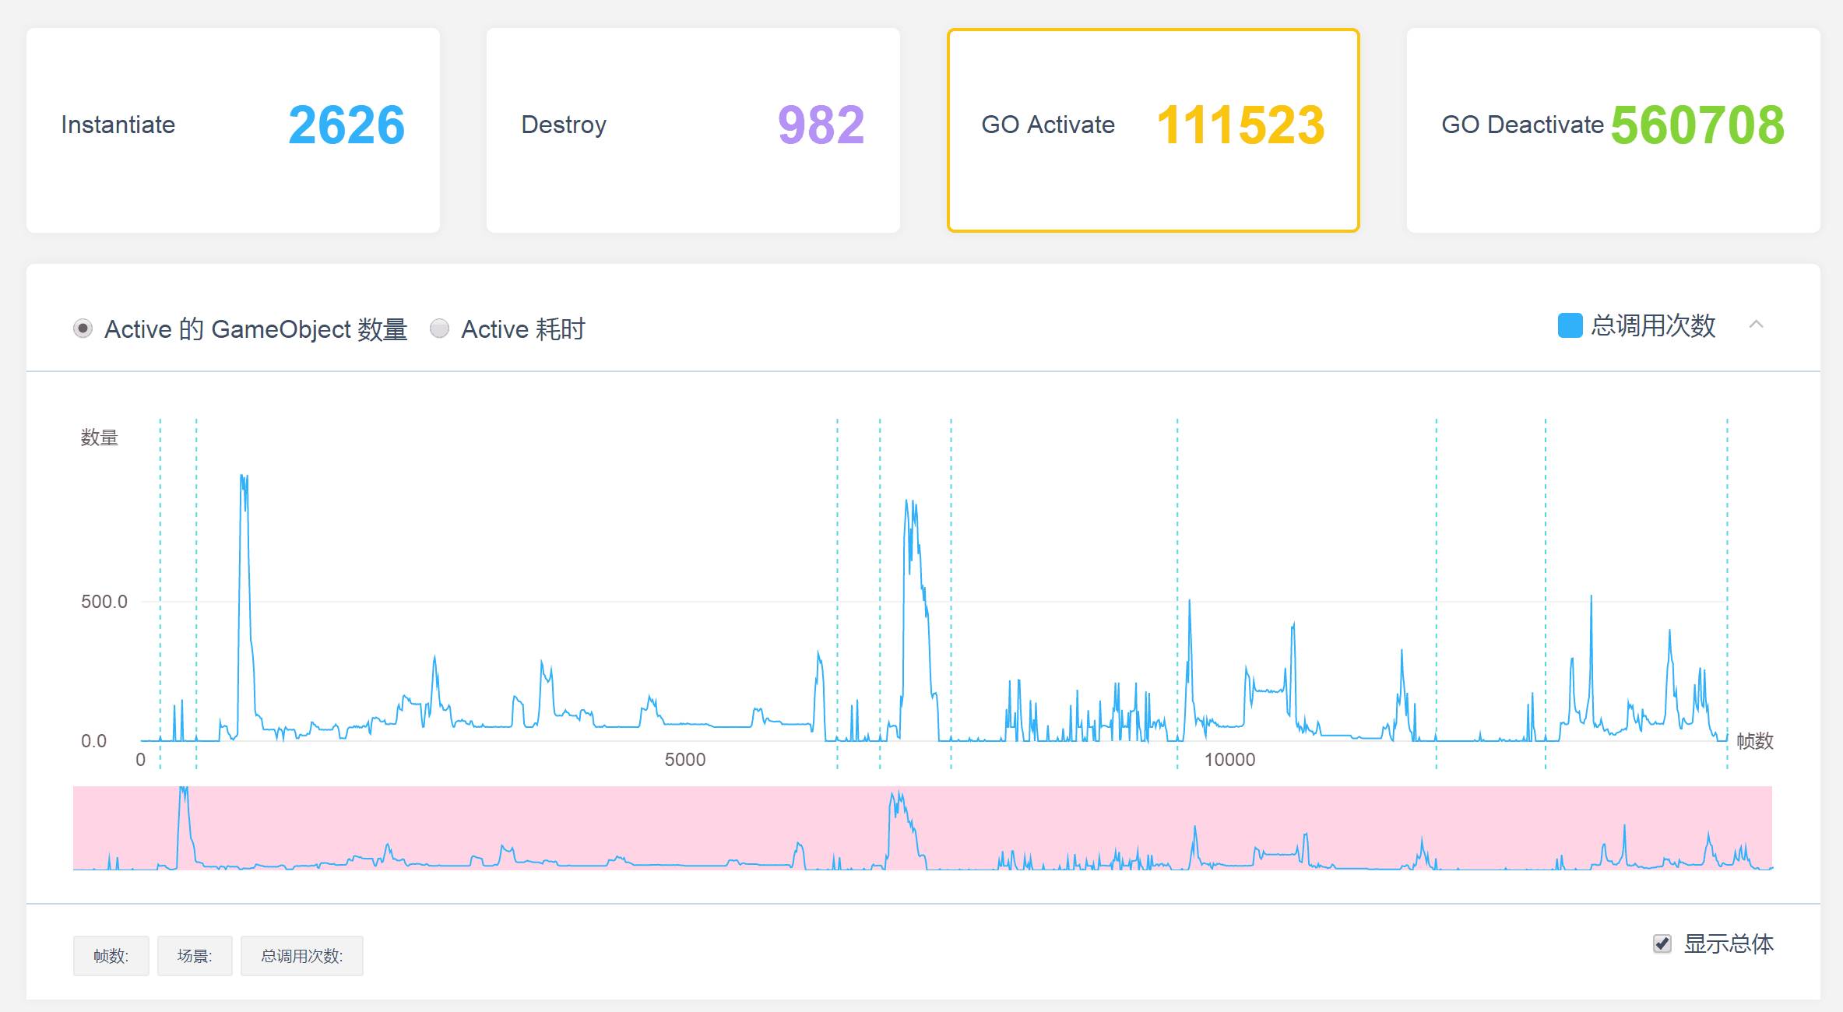Select the GO Deactivate stat card
This screenshot has width=1843, height=1012.
1613,130
